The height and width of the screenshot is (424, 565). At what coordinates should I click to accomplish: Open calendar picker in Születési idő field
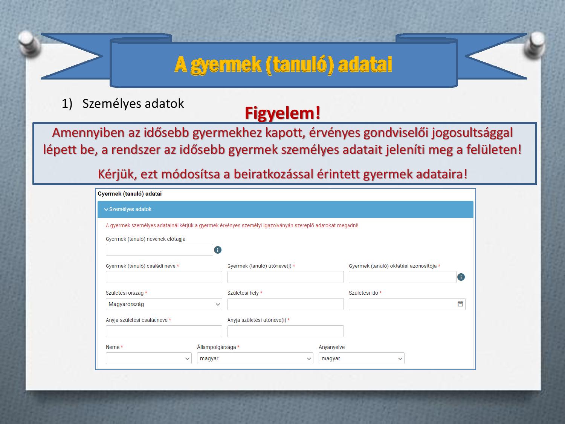[460, 304]
